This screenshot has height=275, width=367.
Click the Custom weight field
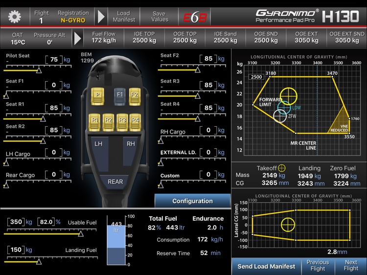tap(208, 175)
